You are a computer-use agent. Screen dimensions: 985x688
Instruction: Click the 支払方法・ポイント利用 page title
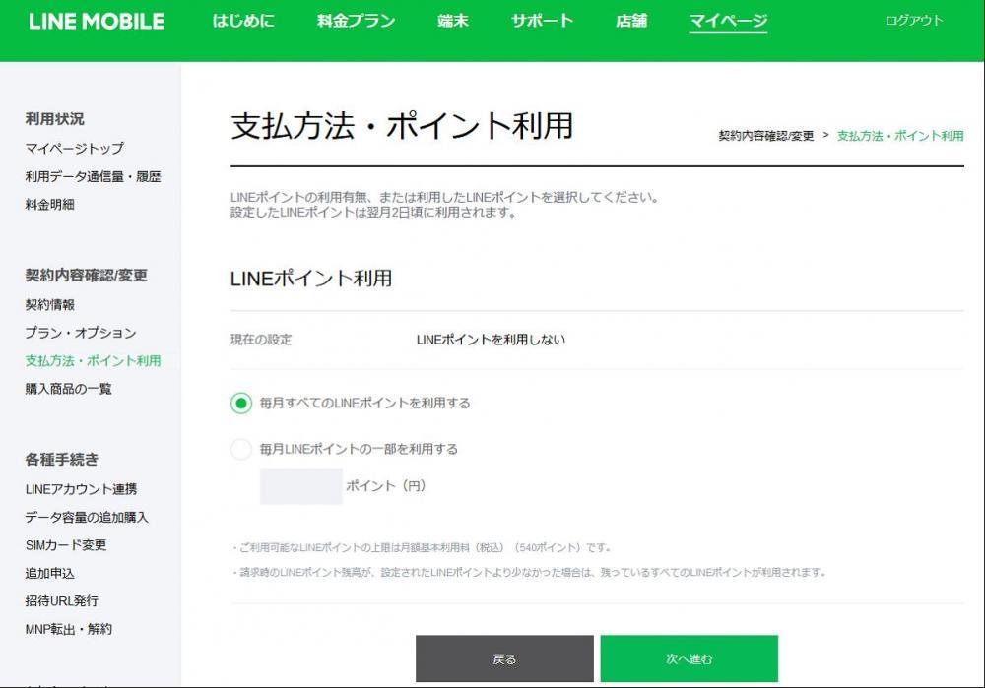coord(402,125)
